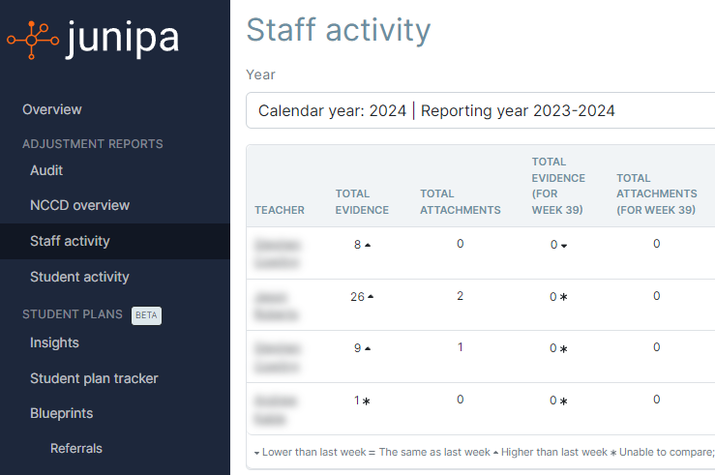Open the Year selection dropdown

480,111
